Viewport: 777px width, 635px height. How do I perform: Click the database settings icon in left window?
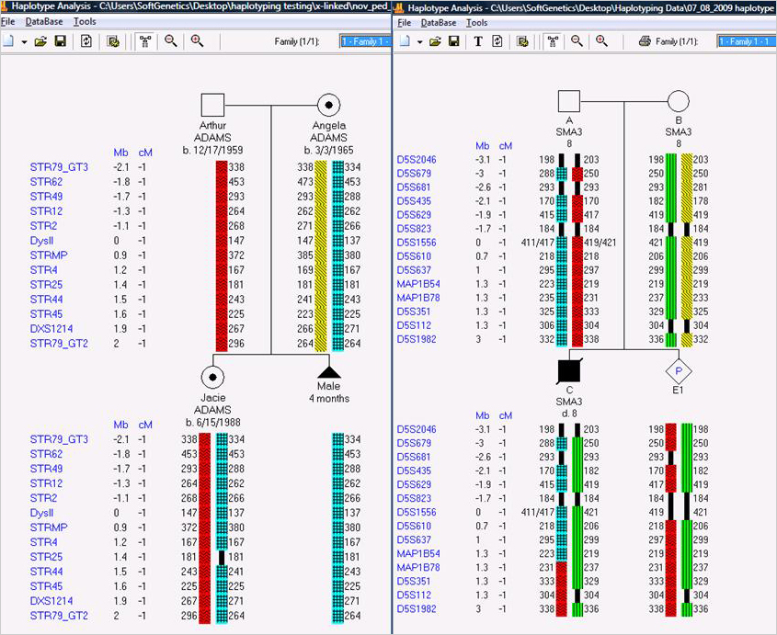(113, 41)
